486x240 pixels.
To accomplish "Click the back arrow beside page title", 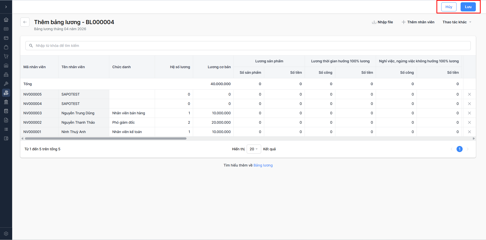I will (x=25, y=22).
